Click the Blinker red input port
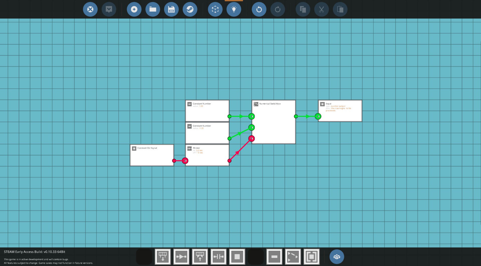Image resolution: width=481 pixels, height=266 pixels. pos(185,161)
